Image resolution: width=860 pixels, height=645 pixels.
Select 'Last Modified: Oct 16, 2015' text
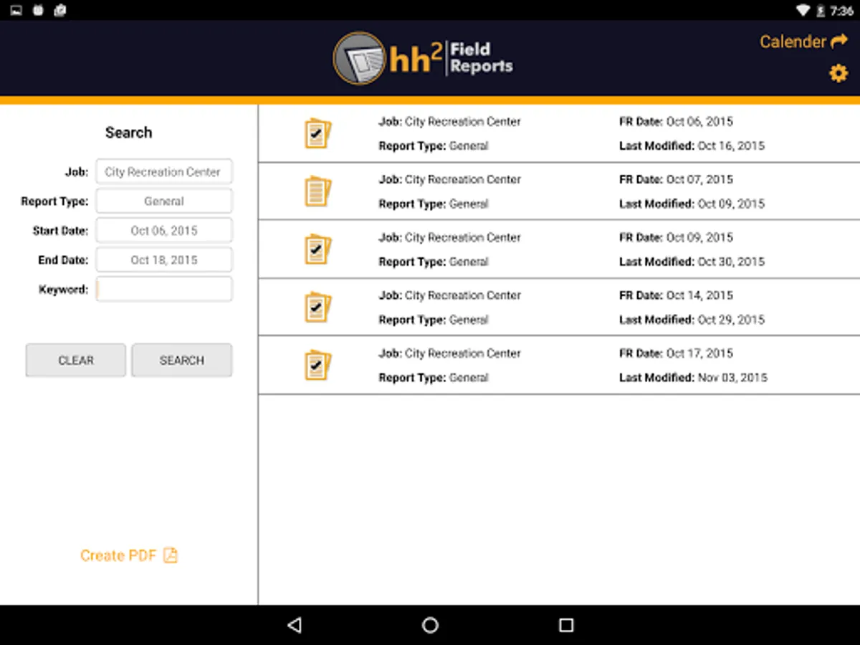(692, 145)
